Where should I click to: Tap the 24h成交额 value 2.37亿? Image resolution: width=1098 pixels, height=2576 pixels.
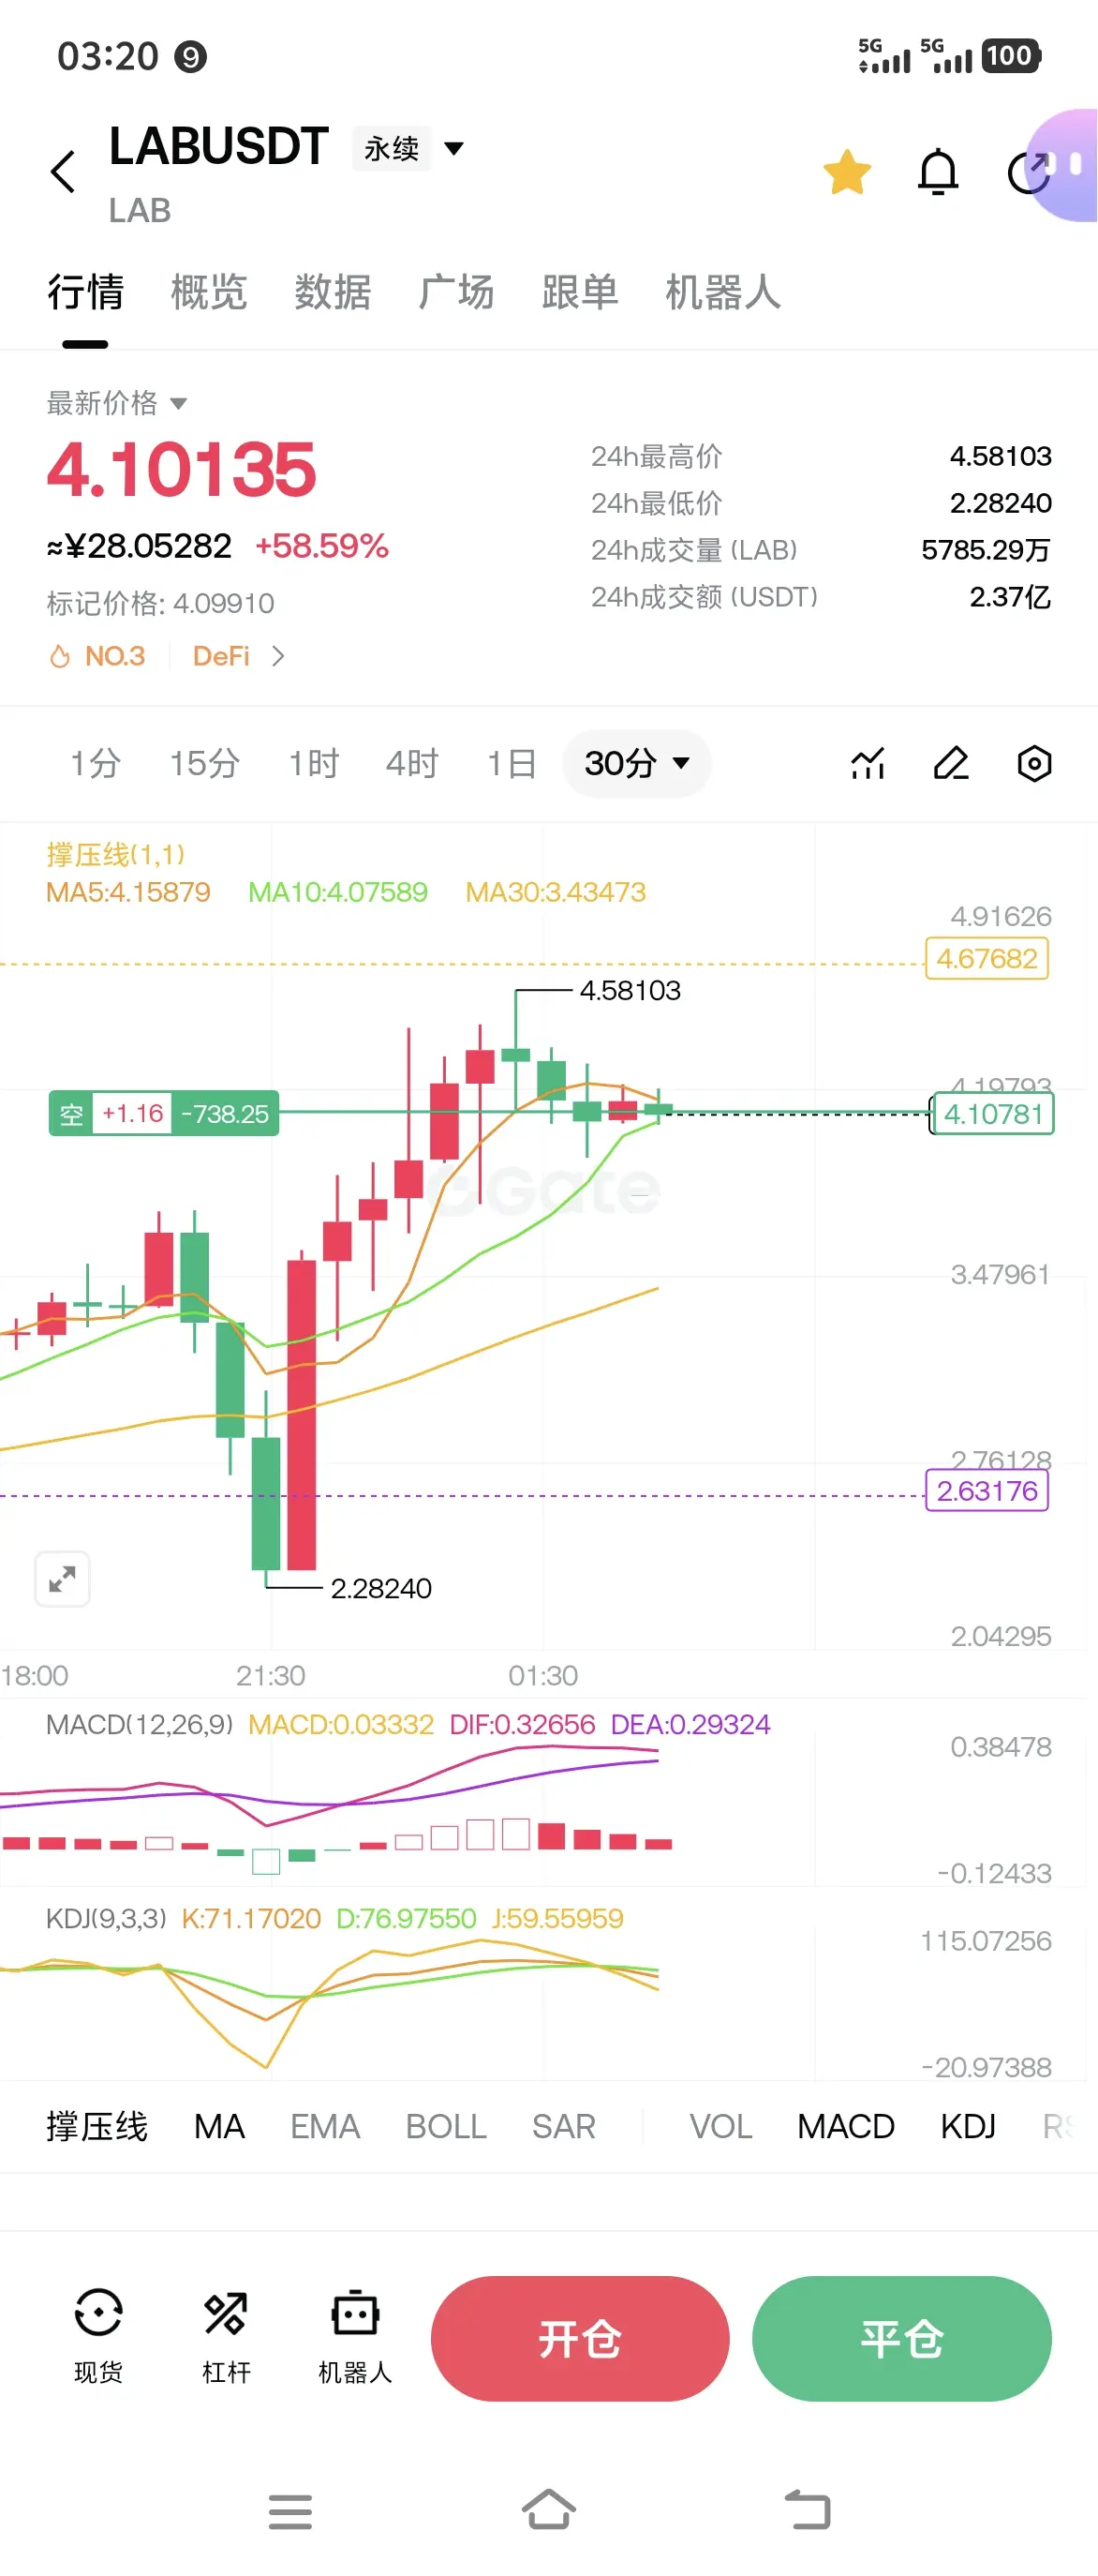coord(1010,597)
